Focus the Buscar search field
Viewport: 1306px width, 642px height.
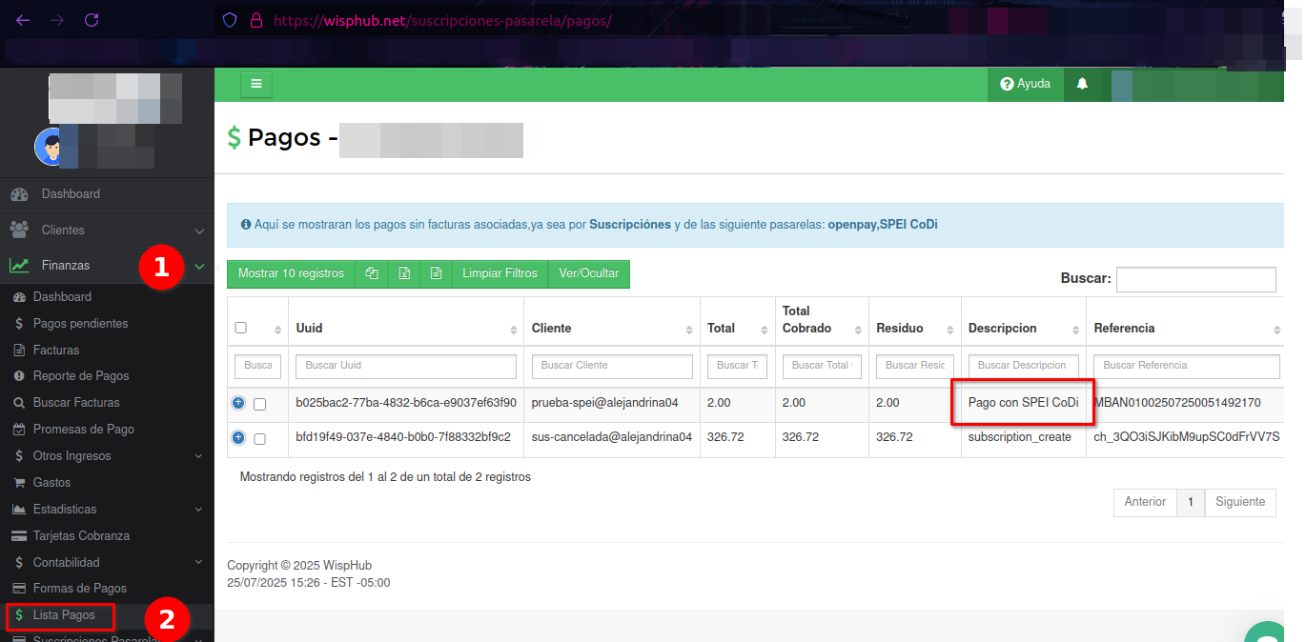[1196, 279]
